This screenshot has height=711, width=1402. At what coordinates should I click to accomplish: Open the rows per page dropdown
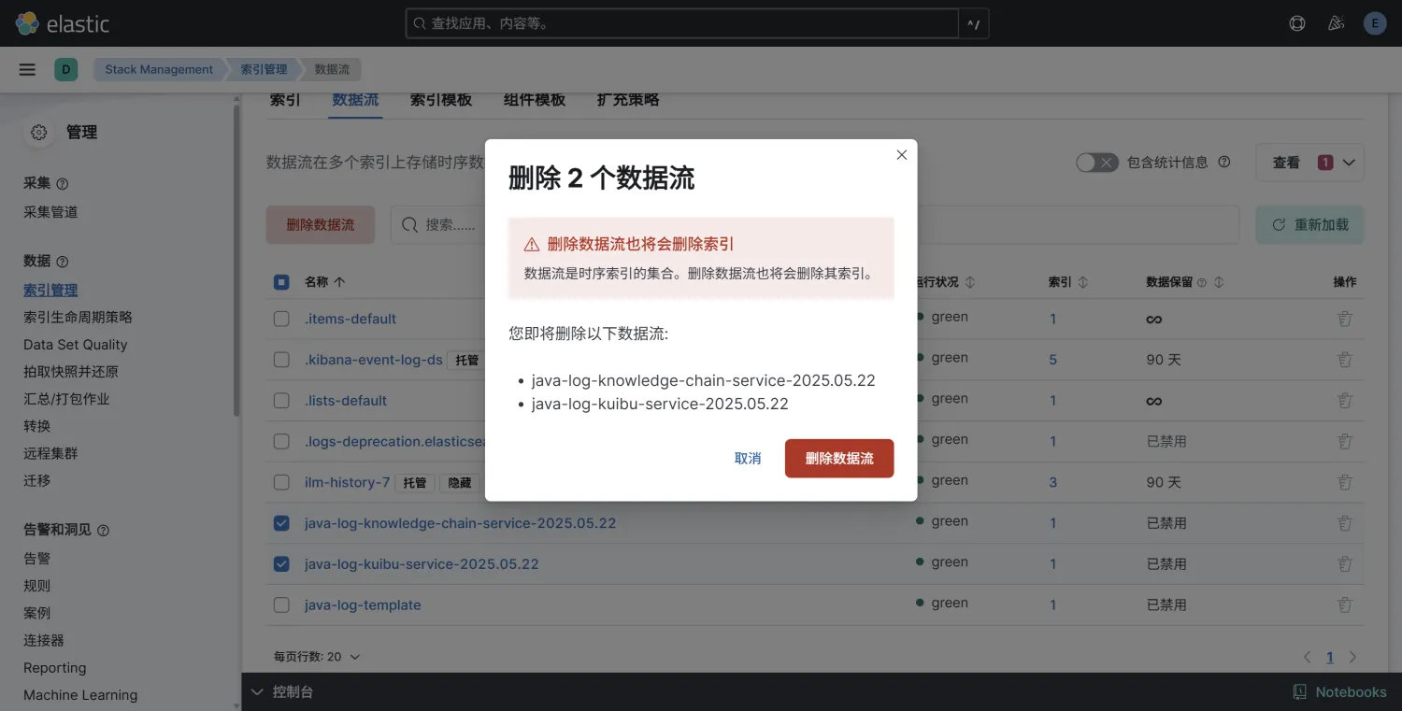coord(316,657)
